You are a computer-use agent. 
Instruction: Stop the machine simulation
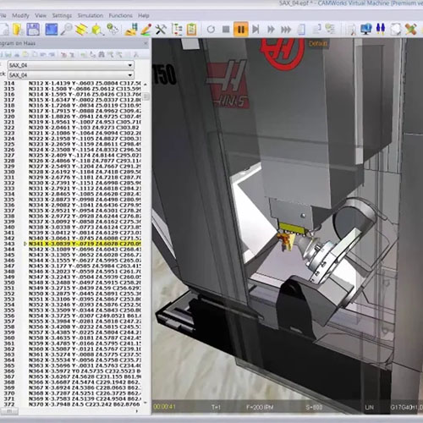[x=226, y=29]
